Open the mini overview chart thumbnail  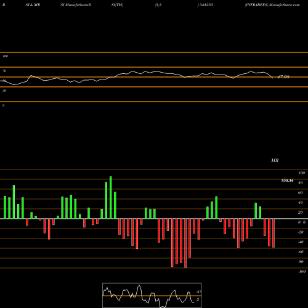click(x=152, y=295)
